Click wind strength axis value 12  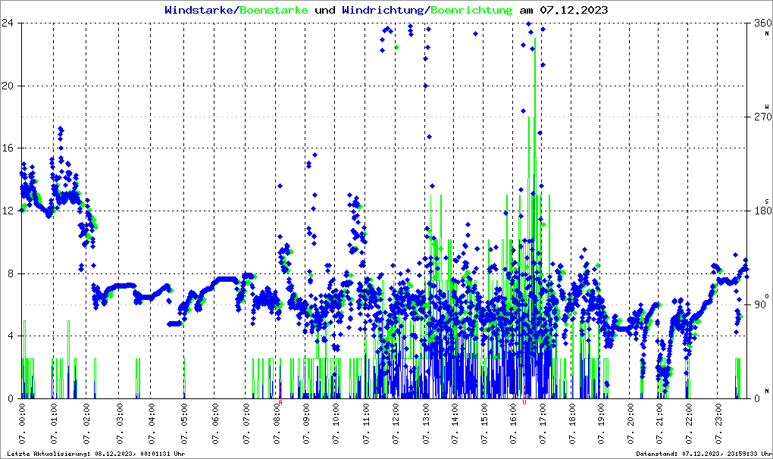7,211
